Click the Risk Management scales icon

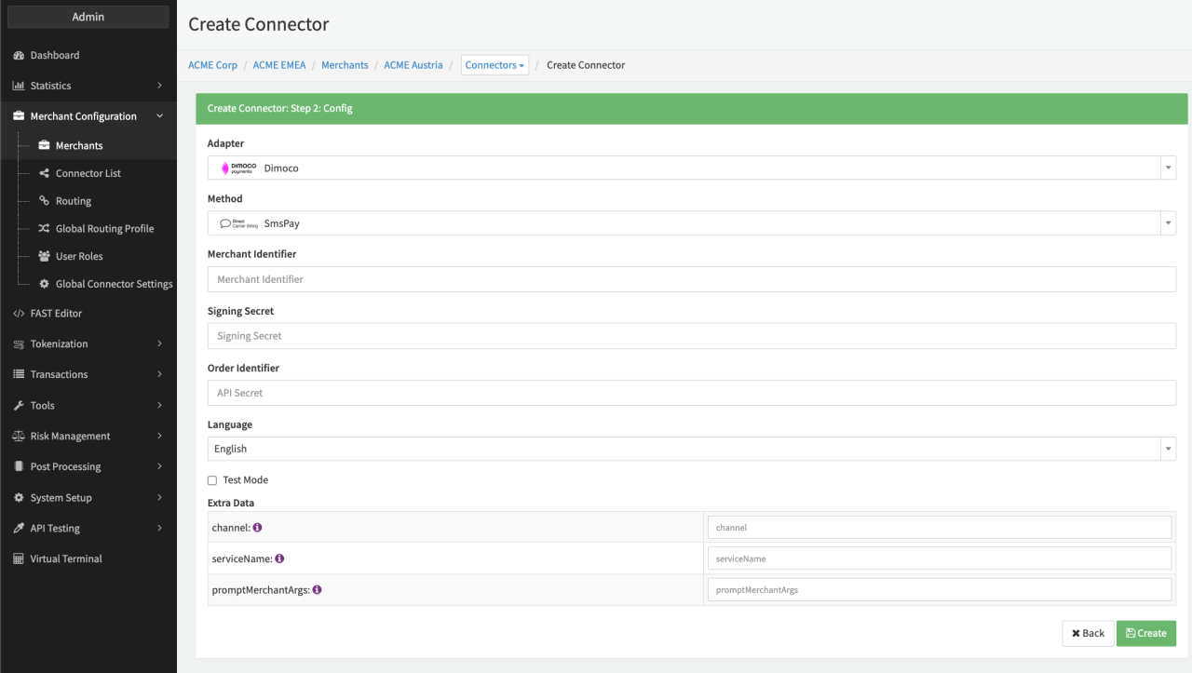click(x=19, y=436)
